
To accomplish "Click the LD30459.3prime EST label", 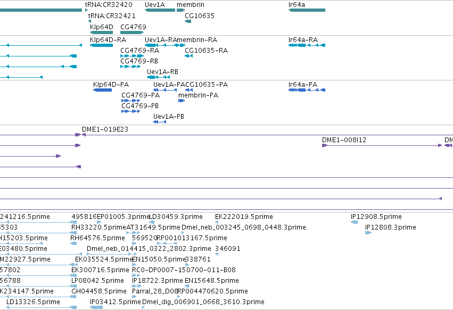I will pyautogui.click(x=176, y=217).
